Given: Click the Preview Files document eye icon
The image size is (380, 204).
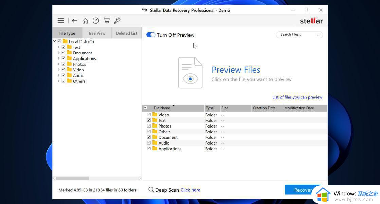Looking at the screenshot, I should pos(190,73).
